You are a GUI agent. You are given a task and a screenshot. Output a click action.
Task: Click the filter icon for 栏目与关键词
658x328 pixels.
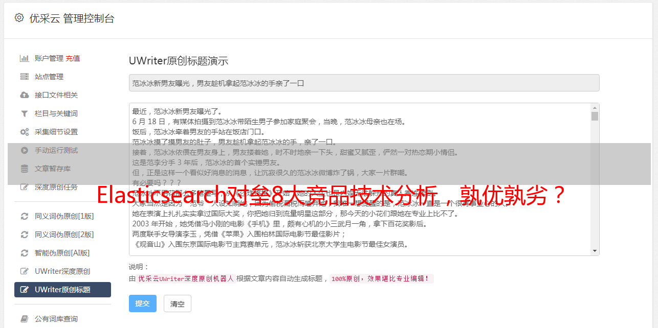point(24,113)
